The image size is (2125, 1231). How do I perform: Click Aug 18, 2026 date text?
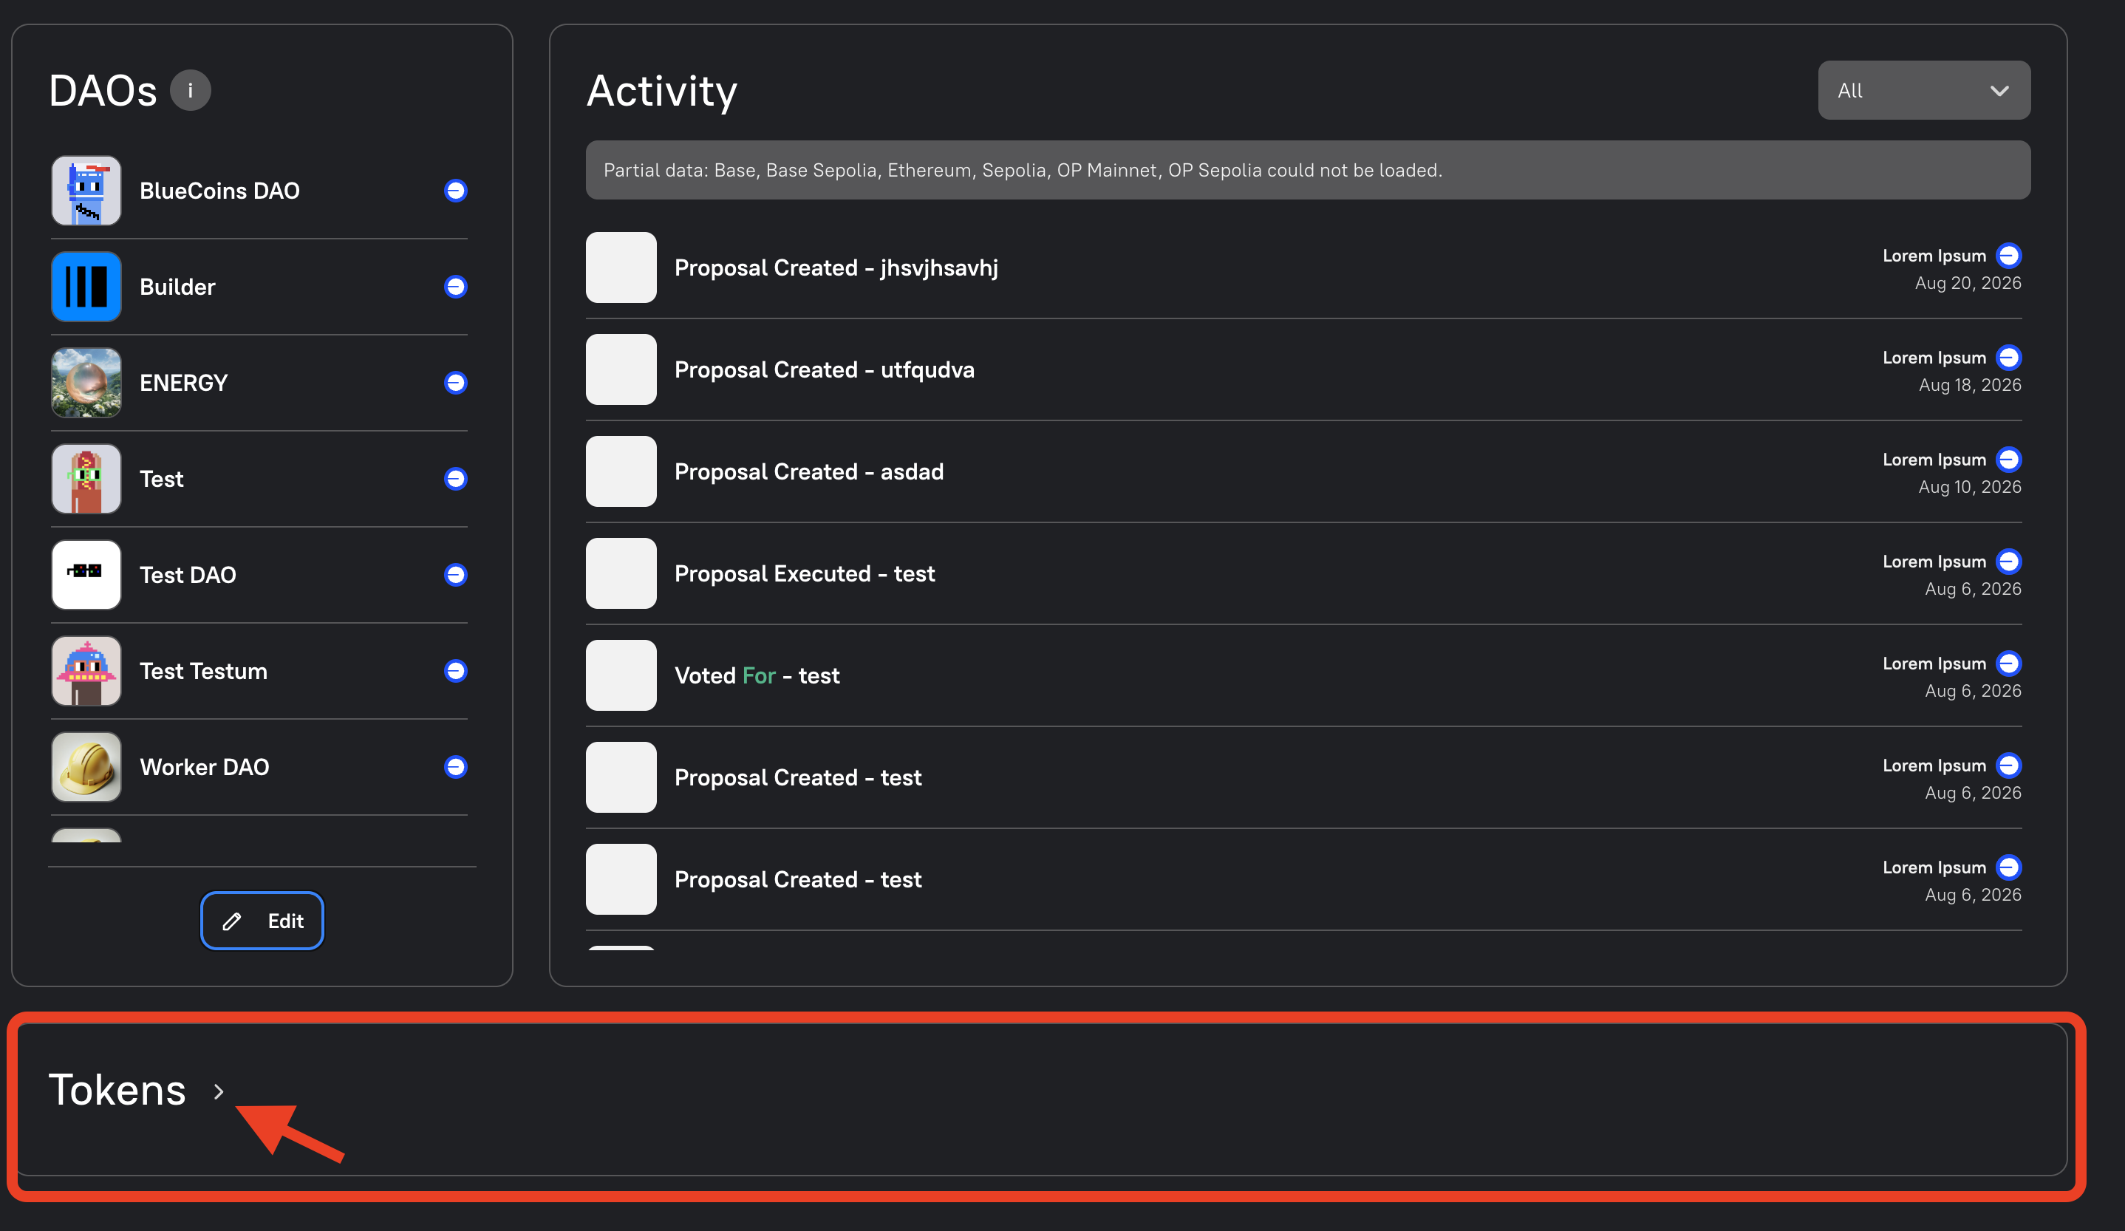pos(1970,385)
